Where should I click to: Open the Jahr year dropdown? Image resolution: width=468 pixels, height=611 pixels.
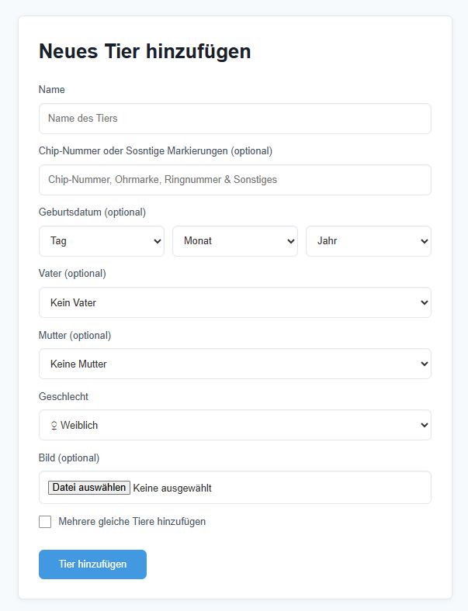[x=369, y=241]
